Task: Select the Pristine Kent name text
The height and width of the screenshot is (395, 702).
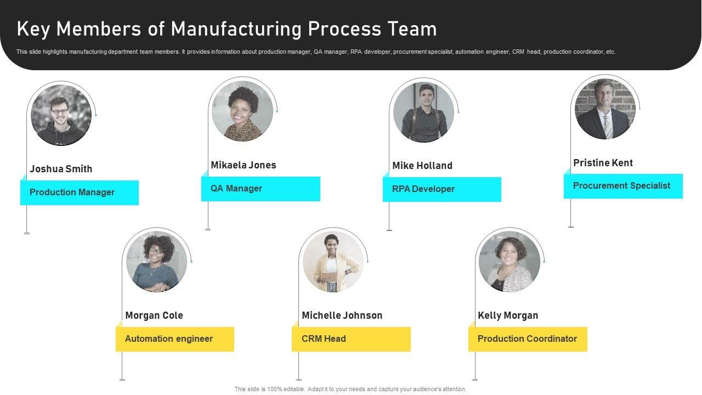Action: tap(603, 163)
